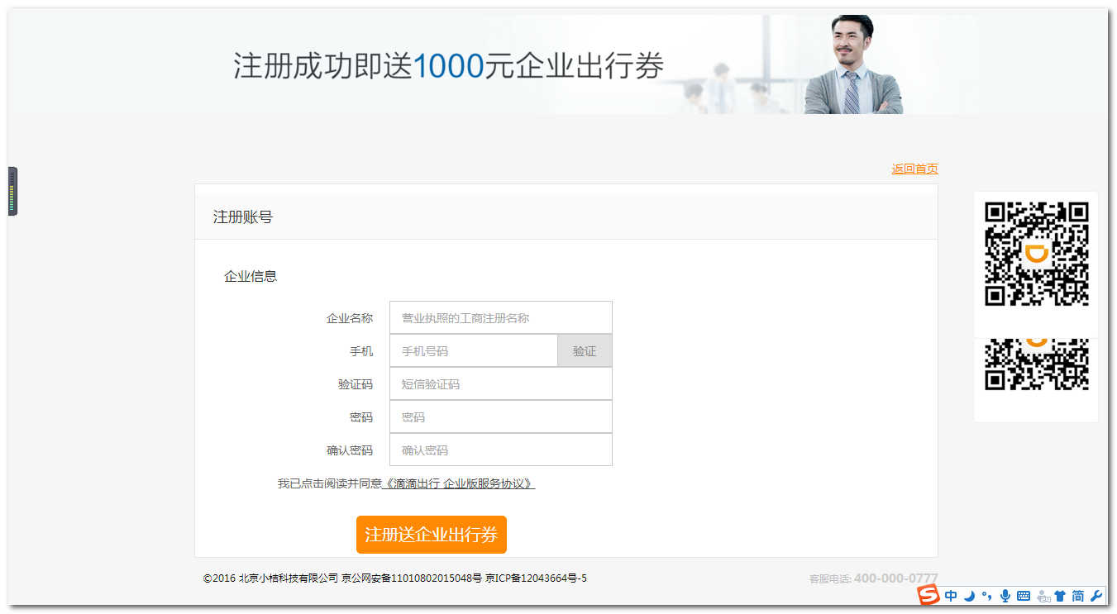Click the moon icon in Sogou toolbar

pos(969,596)
